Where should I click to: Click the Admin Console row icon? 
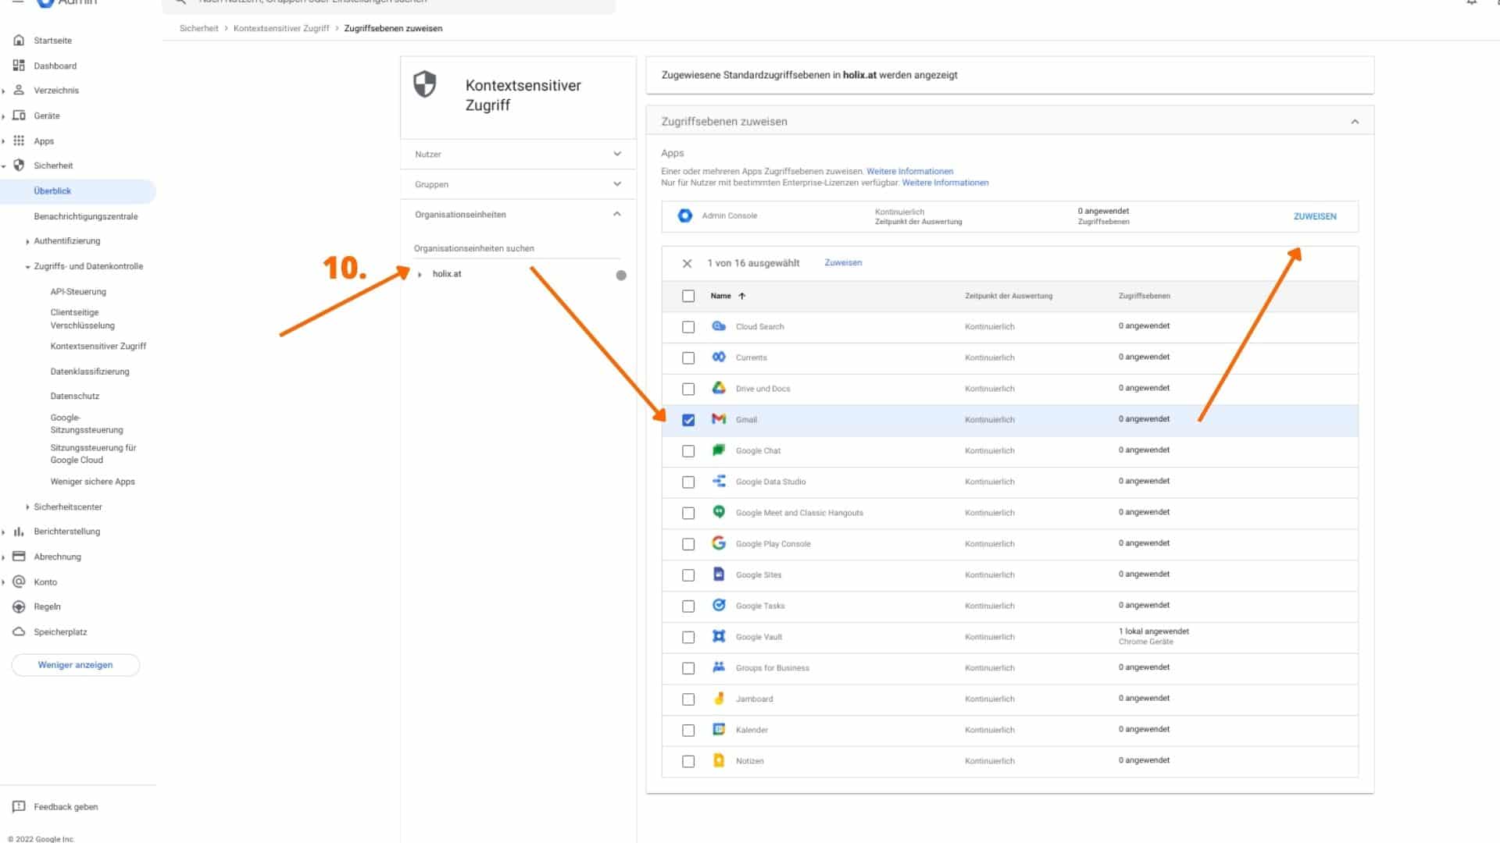click(685, 215)
